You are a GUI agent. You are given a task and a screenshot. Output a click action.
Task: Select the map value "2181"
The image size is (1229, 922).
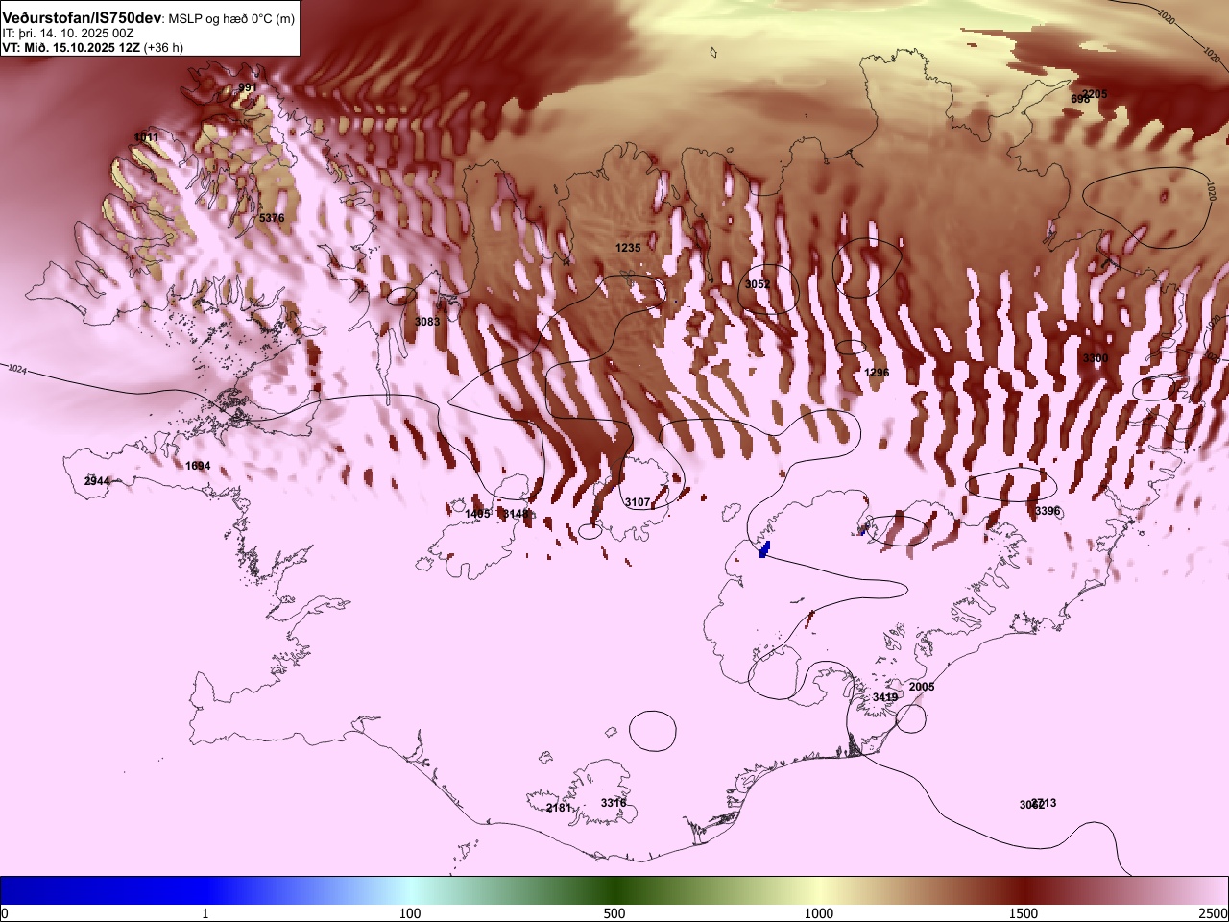click(559, 808)
